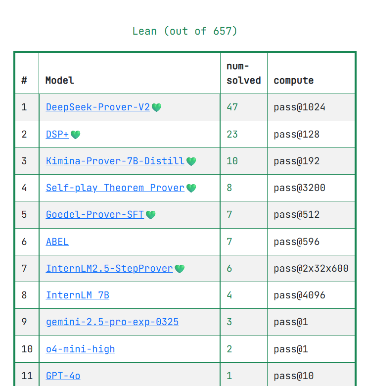Open the Self-play Theorem Prover link

[115, 188]
